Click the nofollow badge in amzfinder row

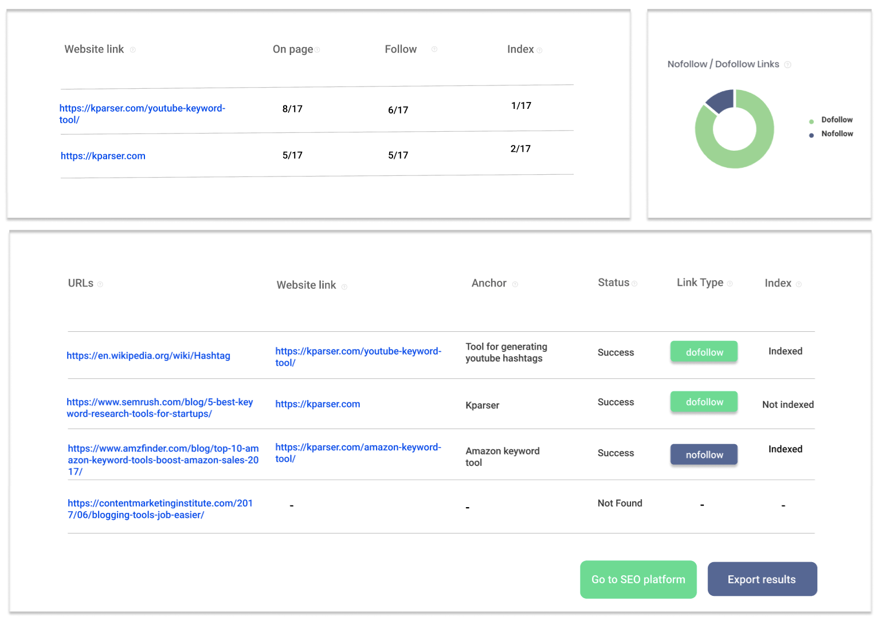[704, 454]
